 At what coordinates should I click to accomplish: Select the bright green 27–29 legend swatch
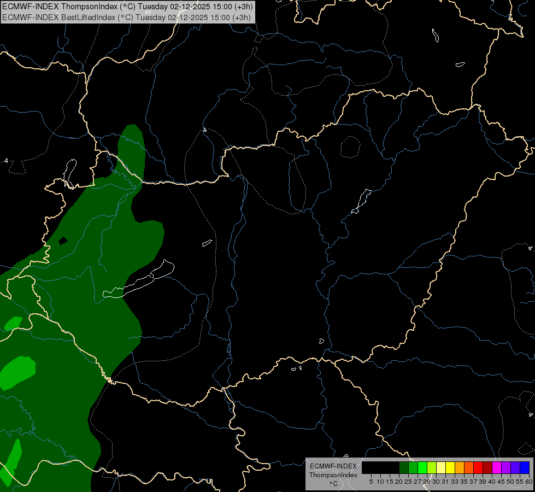pos(422,468)
